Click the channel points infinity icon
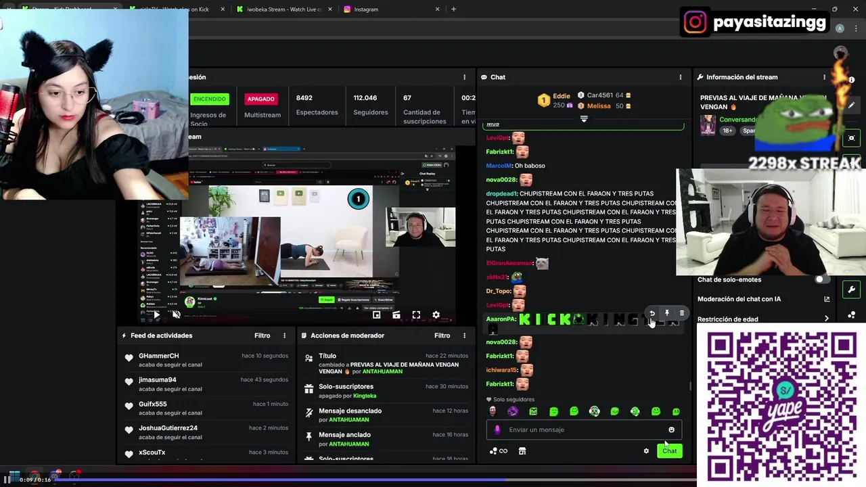The width and height of the screenshot is (866, 487). (x=499, y=451)
